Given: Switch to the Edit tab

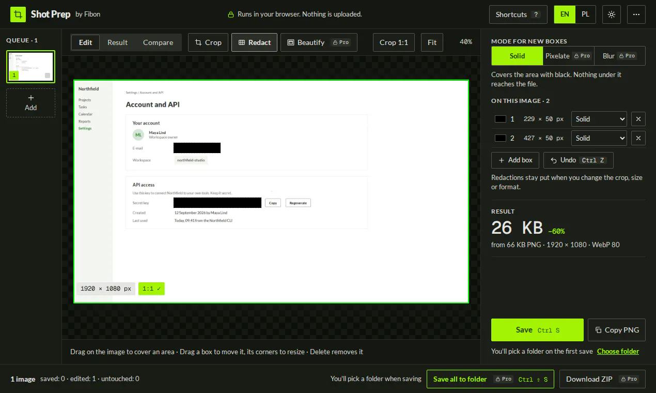Looking at the screenshot, I should click(x=85, y=42).
